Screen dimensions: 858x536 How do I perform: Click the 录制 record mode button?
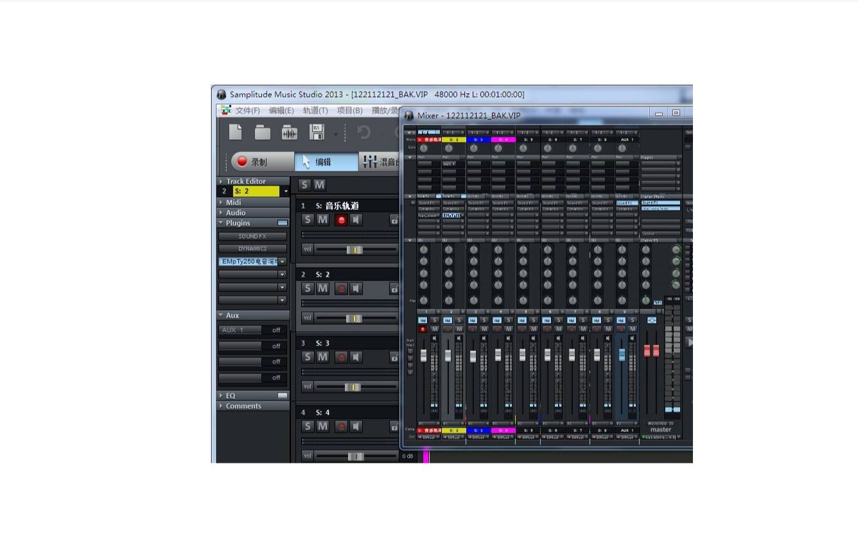[x=261, y=162]
